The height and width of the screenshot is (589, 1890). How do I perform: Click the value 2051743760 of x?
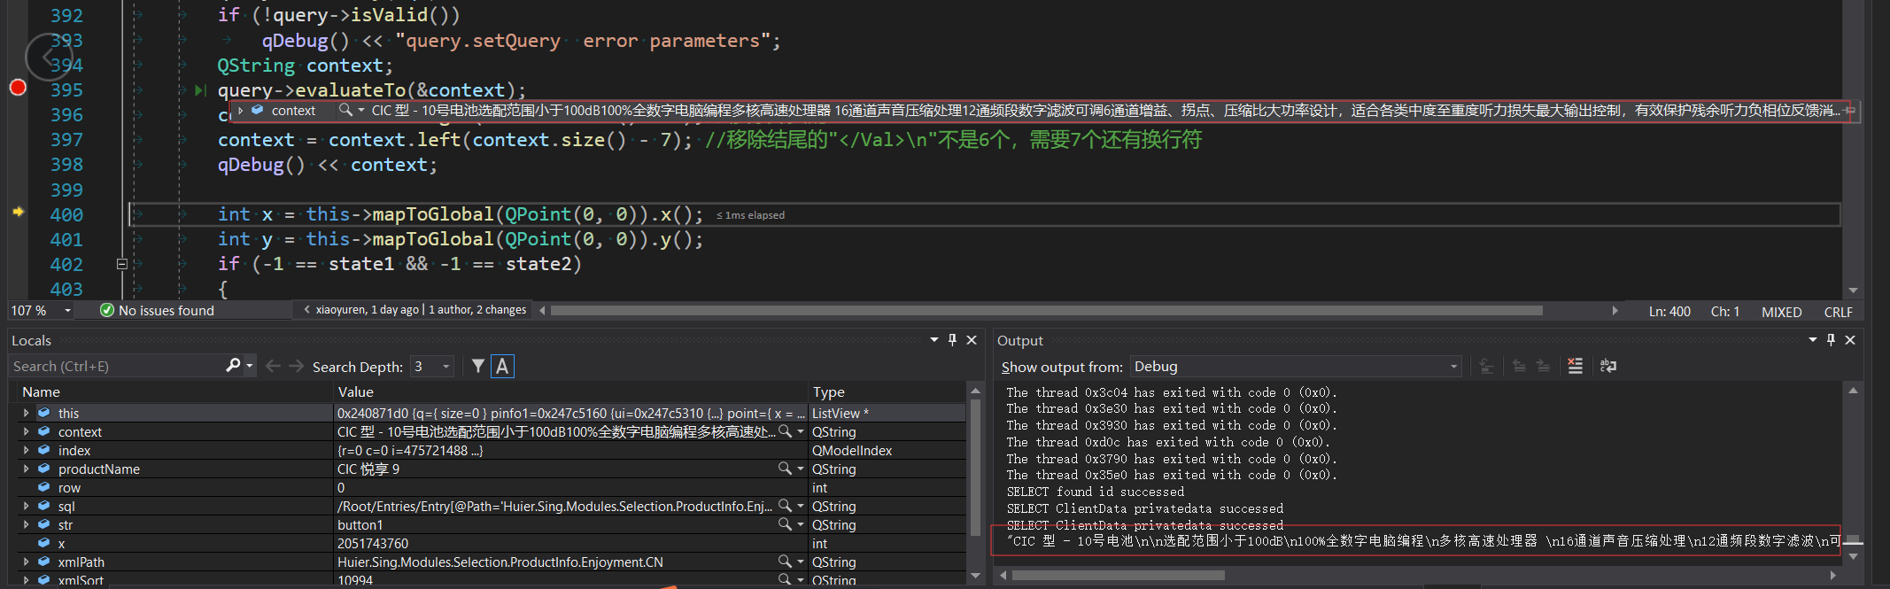(x=373, y=543)
